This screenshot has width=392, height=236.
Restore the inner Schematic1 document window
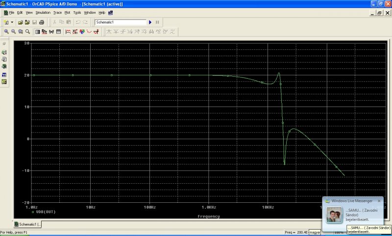coord(379,13)
